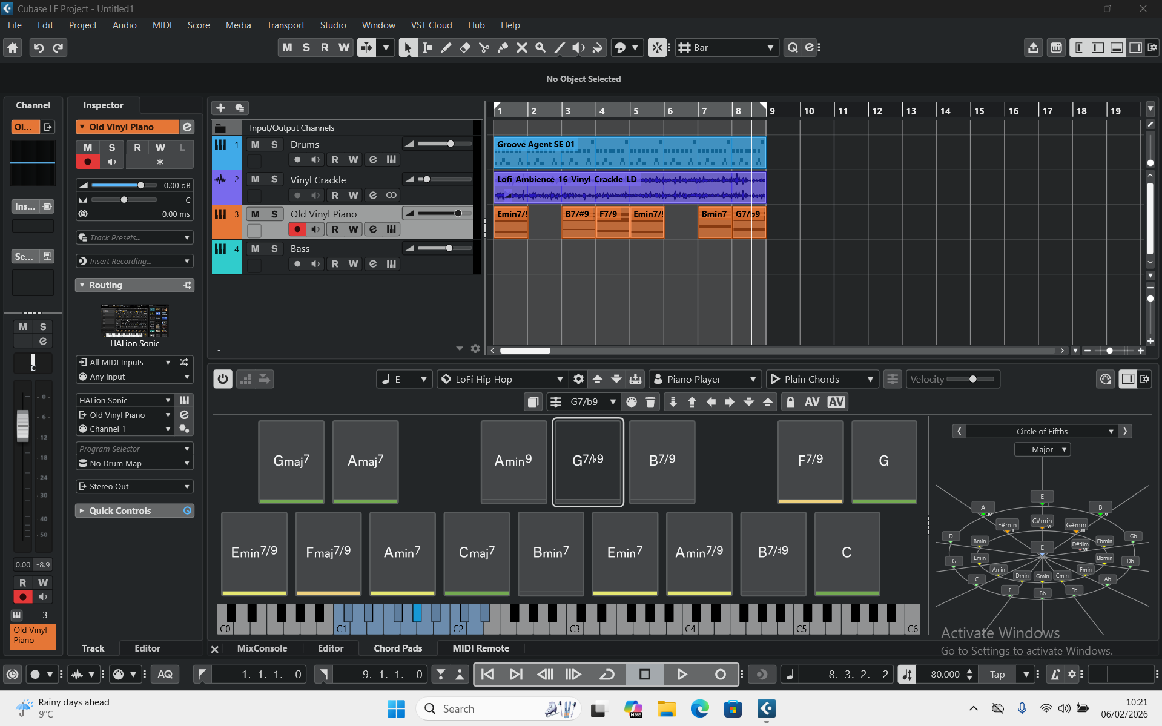The height and width of the screenshot is (726, 1162).
Task: Mute the Drums track
Action: [x=256, y=145]
